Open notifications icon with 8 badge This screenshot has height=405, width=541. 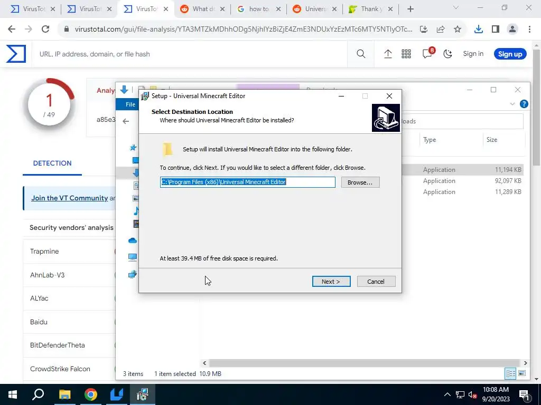(x=427, y=53)
